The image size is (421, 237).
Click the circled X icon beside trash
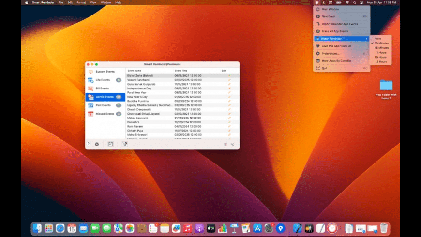(233, 144)
